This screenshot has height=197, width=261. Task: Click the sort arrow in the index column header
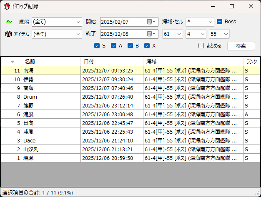coord(12,62)
